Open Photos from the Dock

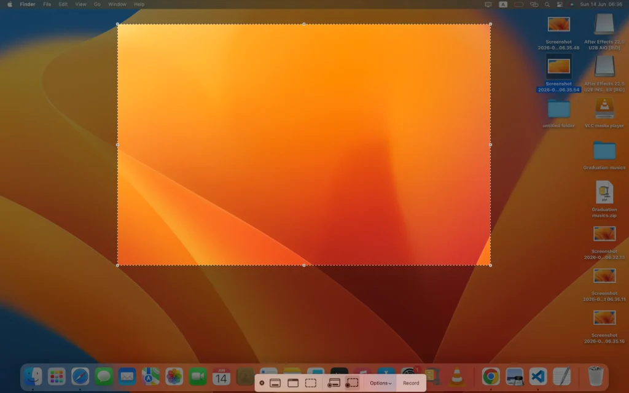click(x=174, y=376)
